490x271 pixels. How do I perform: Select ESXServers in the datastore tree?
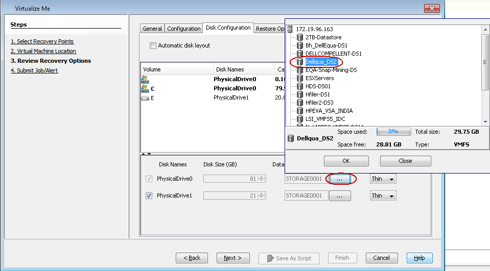coord(320,78)
